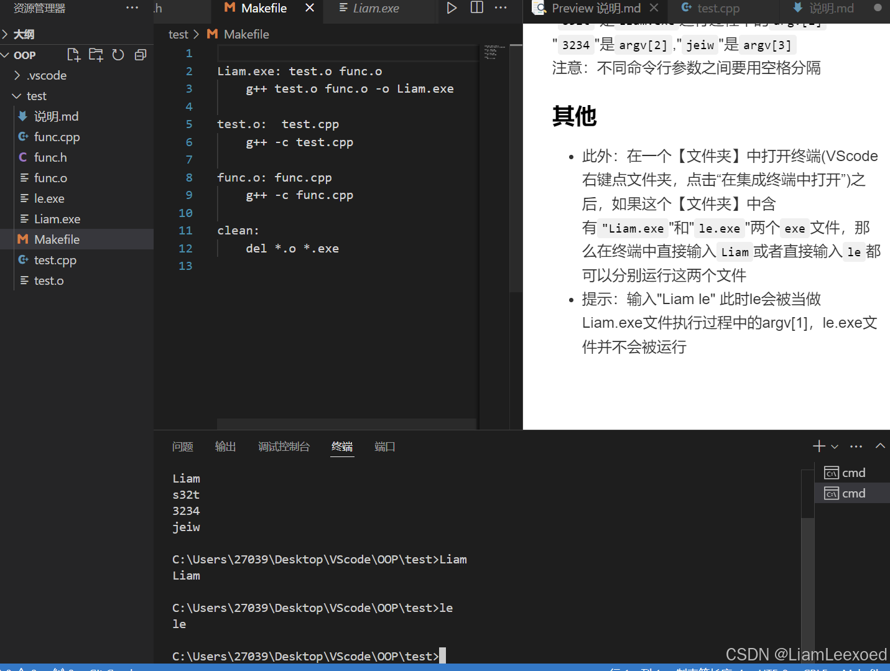The height and width of the screenshot is (671, 890).
Task: Switch to the 调试控制台 tab
Action: click(x=284, y=446)
